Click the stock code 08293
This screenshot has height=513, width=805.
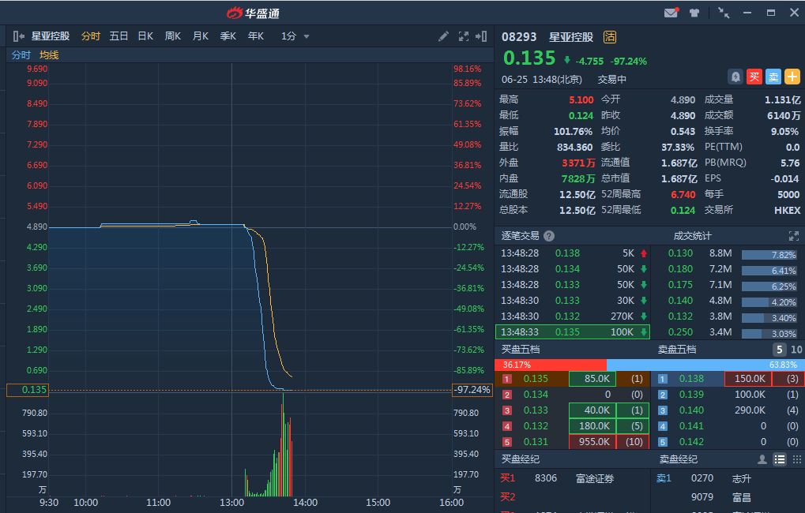pyautogui.click(x=519, y=37)
